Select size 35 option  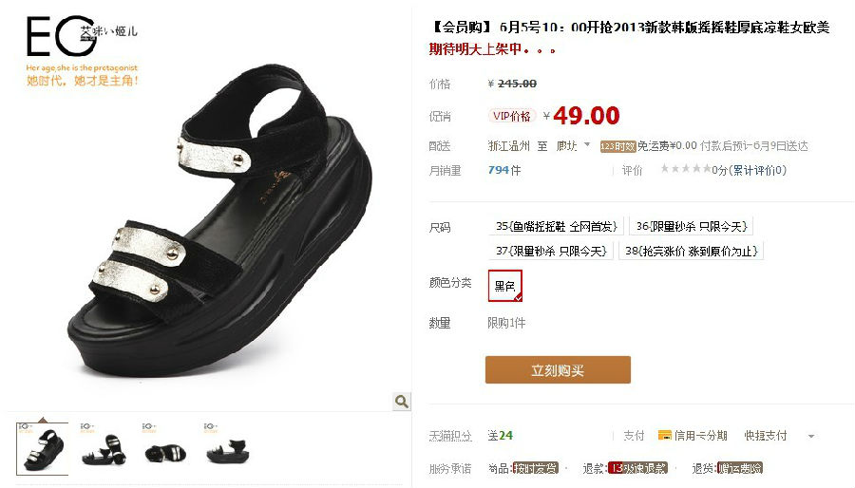556,226
